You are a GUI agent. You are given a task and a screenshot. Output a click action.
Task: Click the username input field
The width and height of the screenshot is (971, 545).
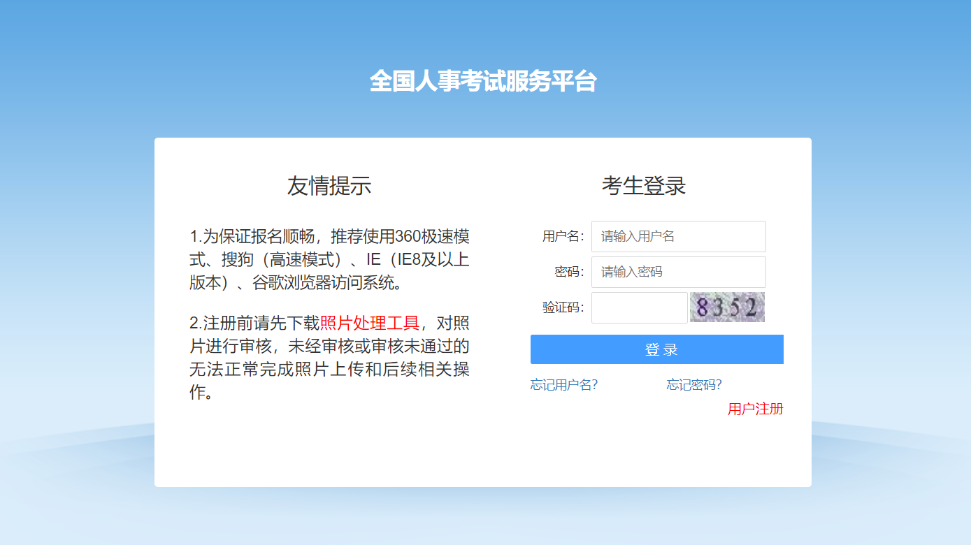(x=678, y=236)
